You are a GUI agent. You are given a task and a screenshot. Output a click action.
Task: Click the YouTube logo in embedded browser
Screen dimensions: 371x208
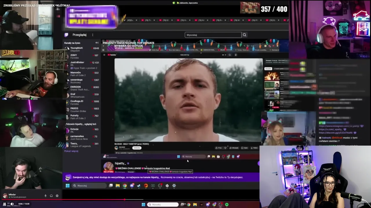click(x=112, y=55)
